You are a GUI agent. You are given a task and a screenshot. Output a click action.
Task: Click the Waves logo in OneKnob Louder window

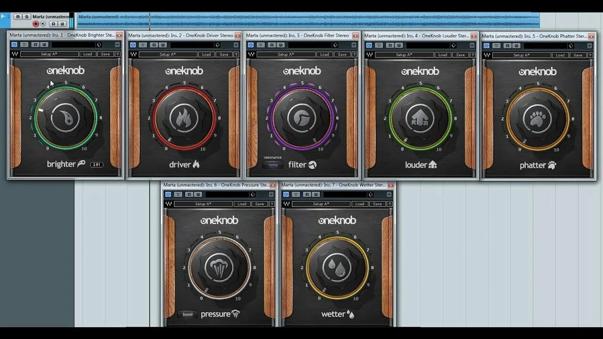pos(369,55)
